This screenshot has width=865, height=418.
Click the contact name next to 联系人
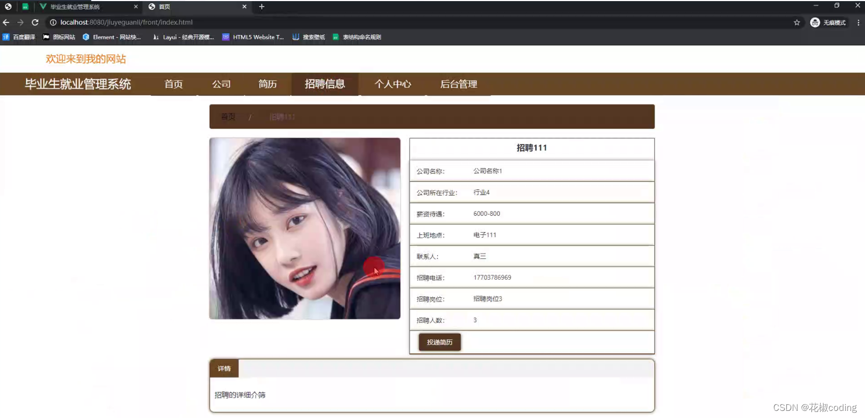pyautogui.click(x=480, y=256)
